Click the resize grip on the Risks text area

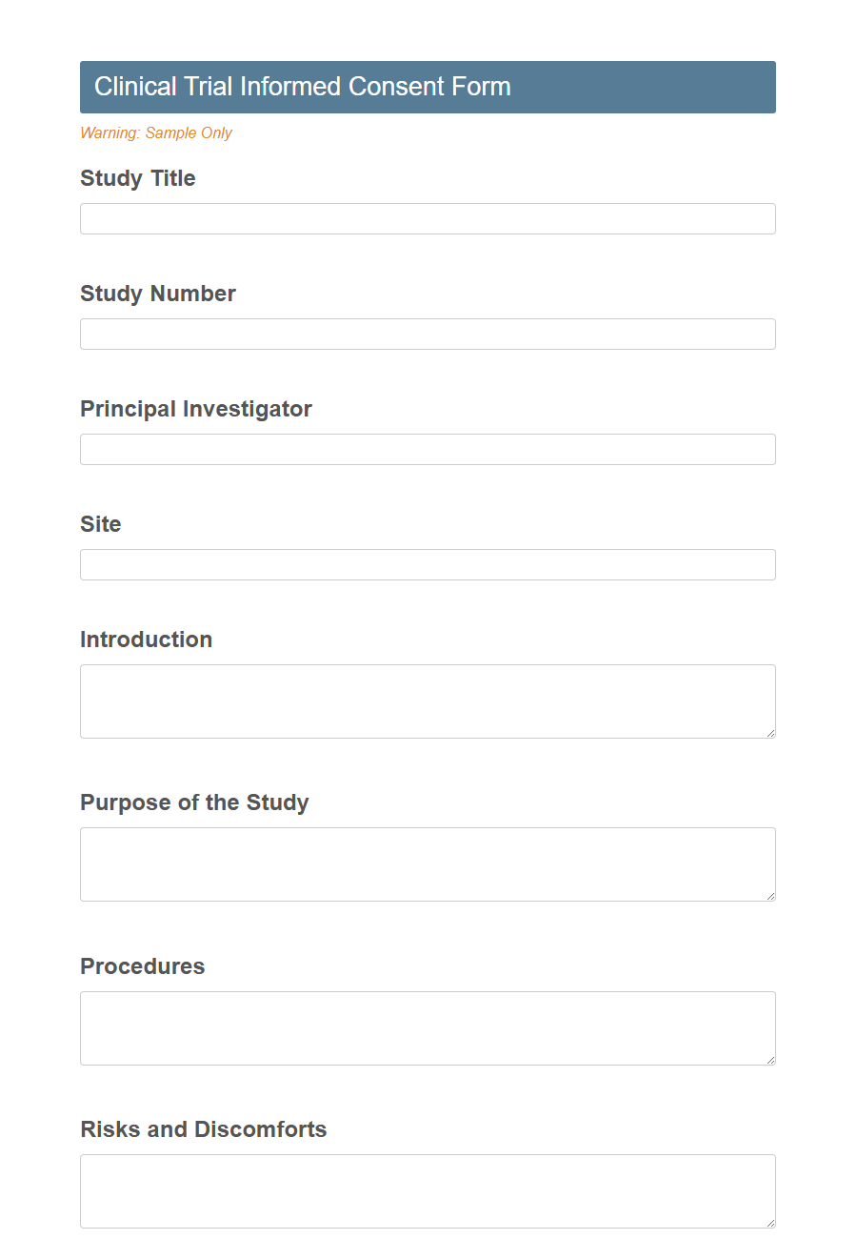pyautogui.click(x=770, y=1222)
